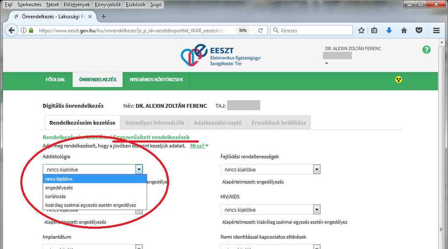448x249 pixels.
Task: Toggle the yellow accessibility contrast icon
Action: point(399,80)
